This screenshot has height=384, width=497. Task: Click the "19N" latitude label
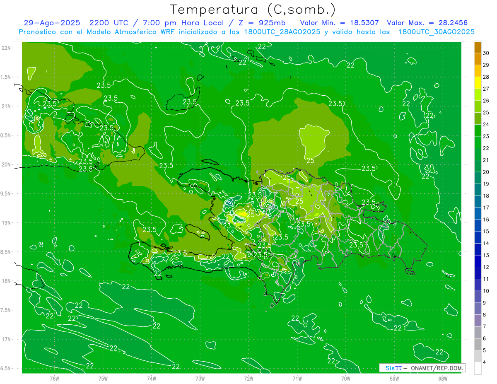point(7,222)
